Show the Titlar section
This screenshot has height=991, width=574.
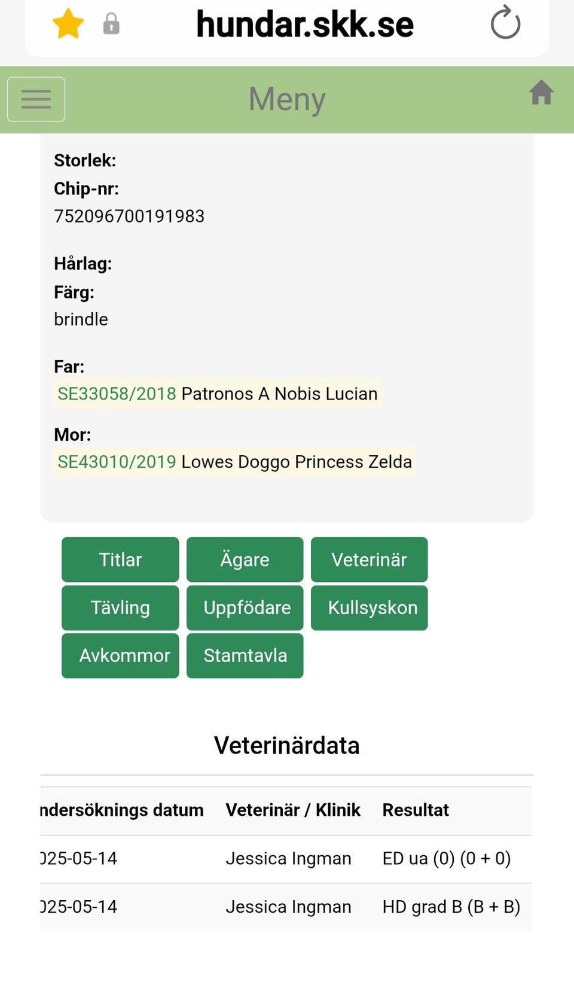(x=120, y=560)
